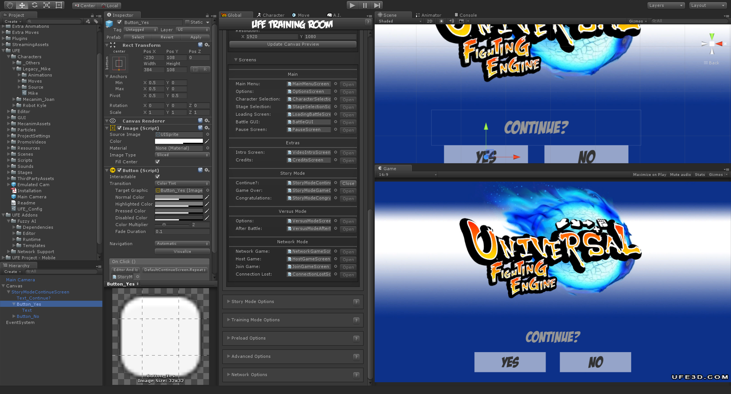Toggle Blueprint mode button in Rect Transform
The height and width of the screenshot is (394, 731).
(x=195, y=69)
